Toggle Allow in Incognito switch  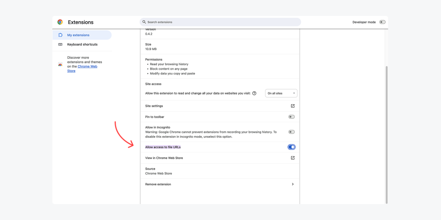tap(291, 132)
